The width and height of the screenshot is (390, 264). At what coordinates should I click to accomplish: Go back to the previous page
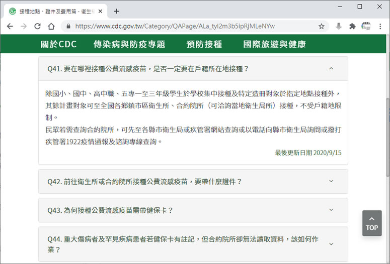10,26
